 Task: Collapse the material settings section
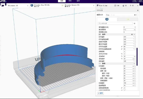coord(134,34)
